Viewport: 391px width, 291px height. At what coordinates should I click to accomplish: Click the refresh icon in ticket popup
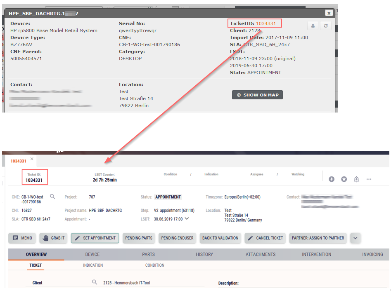pos(326,26)
